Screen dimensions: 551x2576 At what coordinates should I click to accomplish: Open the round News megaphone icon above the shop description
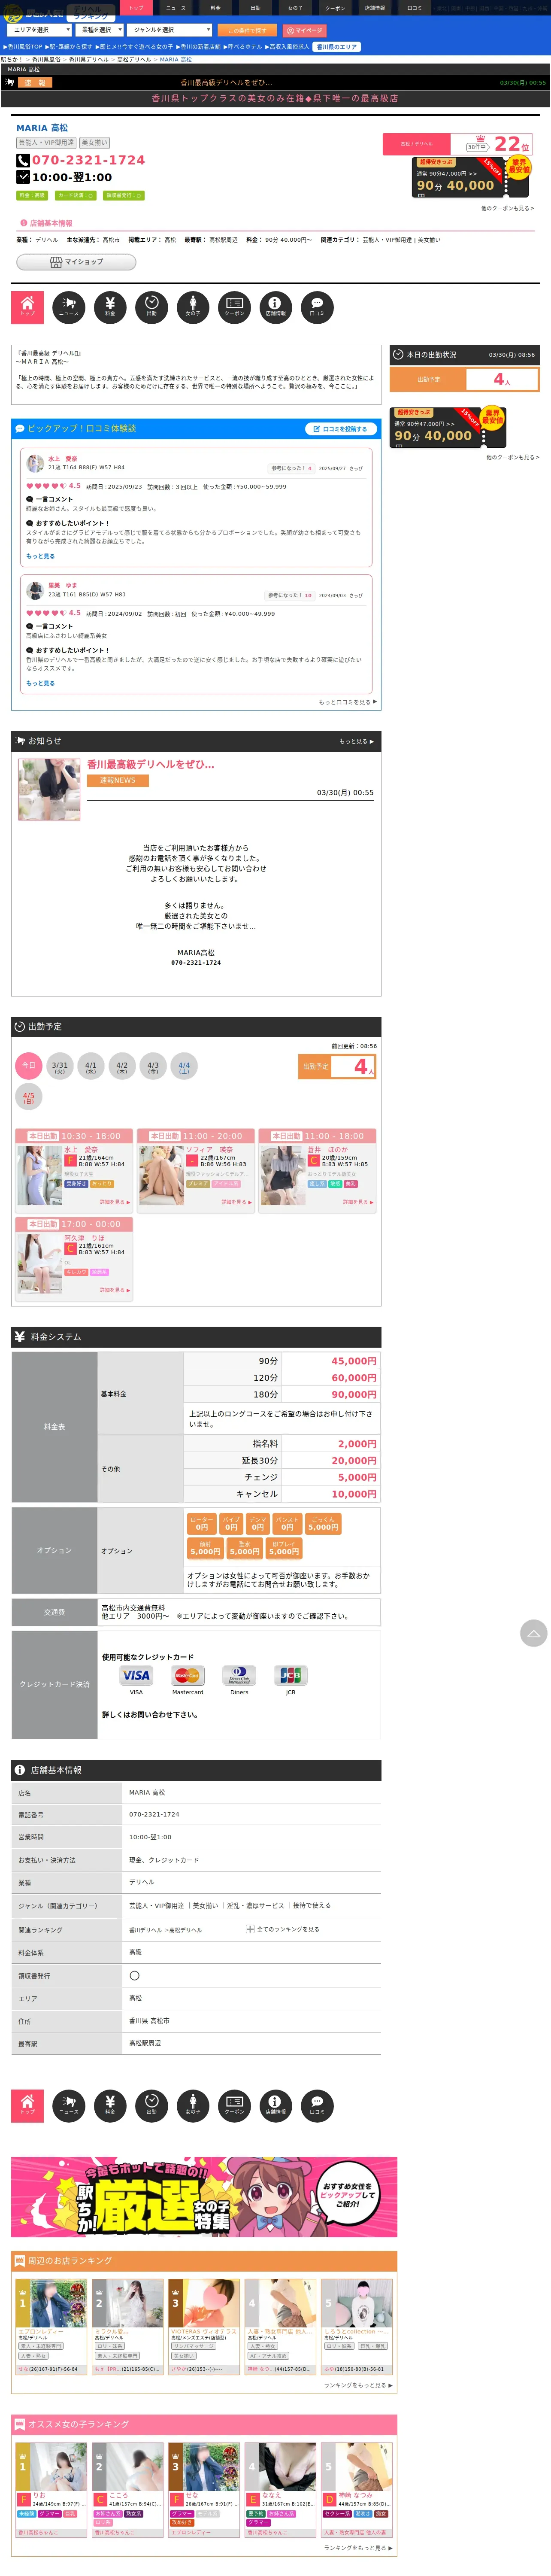(69, 307)
